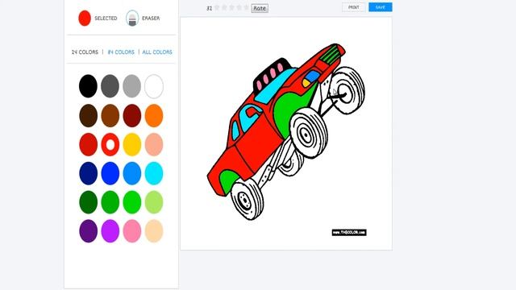The image size is (516, 290).
Task: Print the coloring page
Action: point(354,7)
